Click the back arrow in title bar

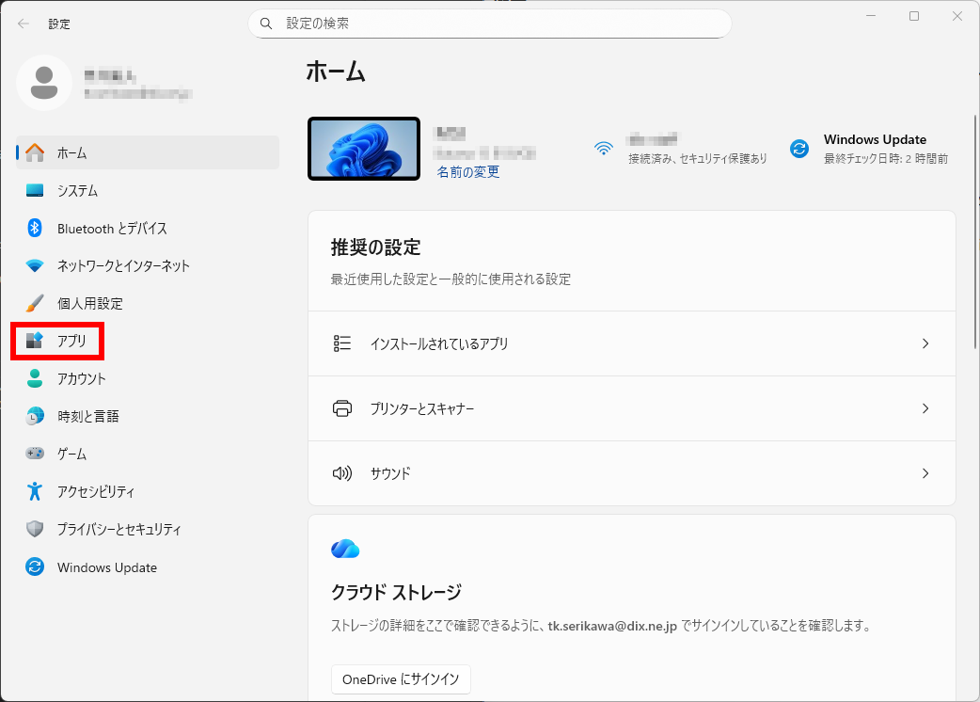click(x=24, y=24)
